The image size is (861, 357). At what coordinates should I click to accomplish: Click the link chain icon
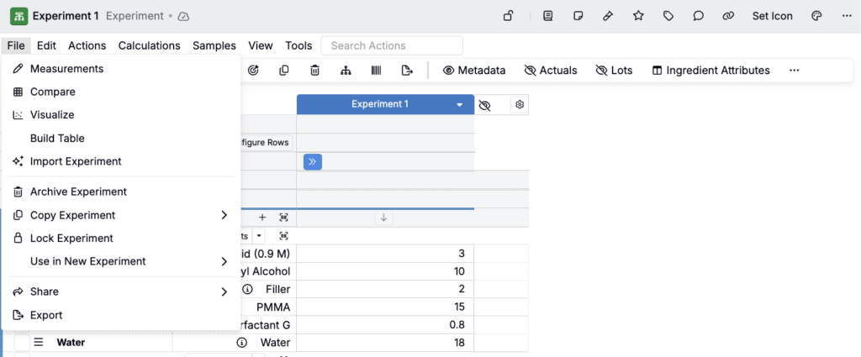728,16
